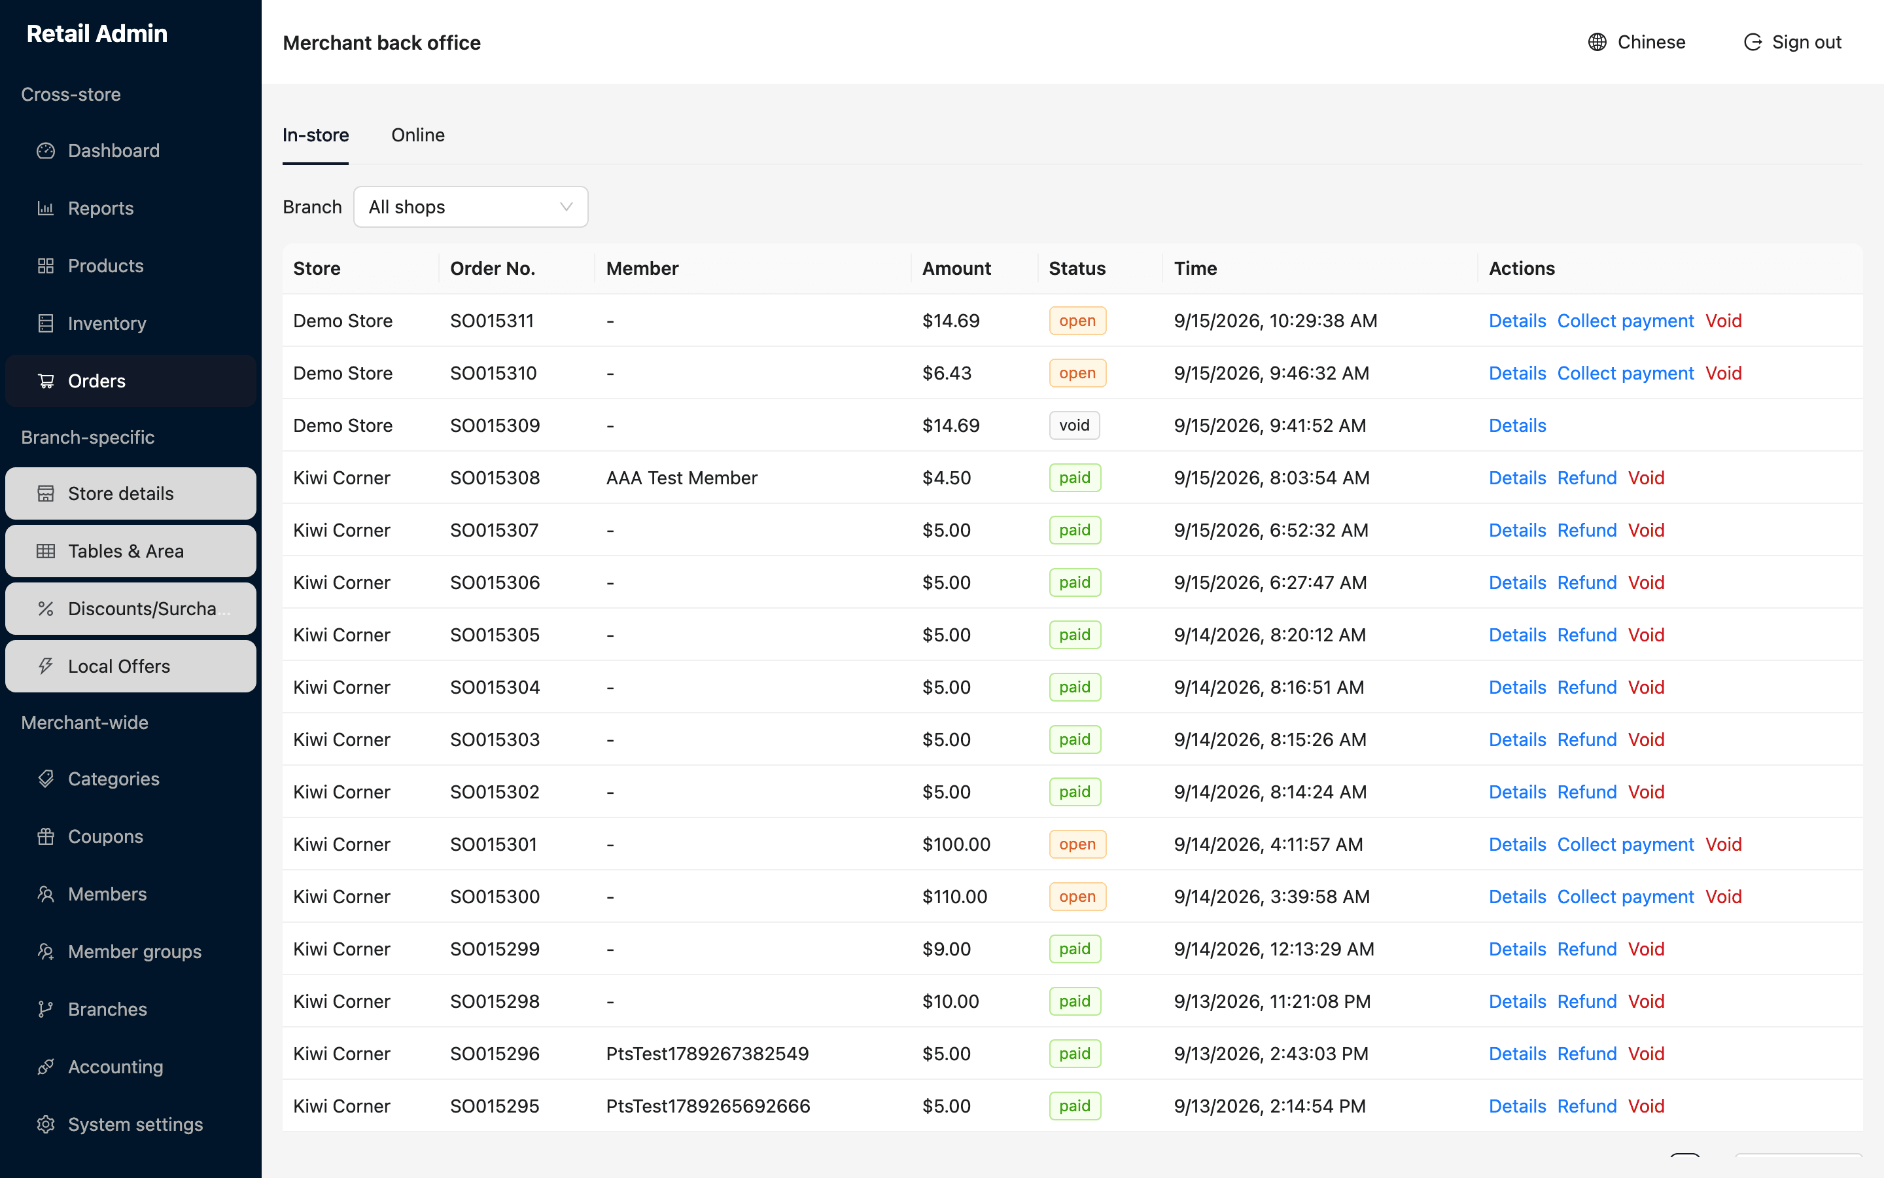This screenshot has height=1178, width=1884.
Task: Click the Categories tag icon
Action: [x=46, y=779]
